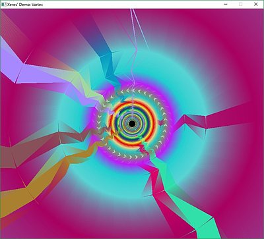The width and height of the screenshot is (264, 239).
Task: Click the black hole at the vortex center
Action: pos(132,124)
